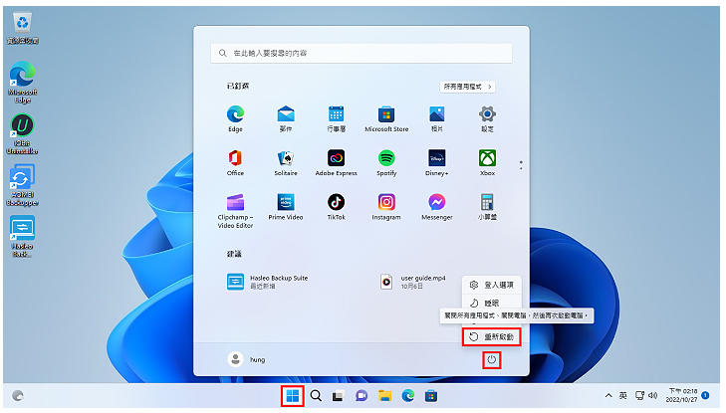The height and width of the screenshot is (413, 726).
Task: Open the Spotify app
Action: tap(386, 162)
